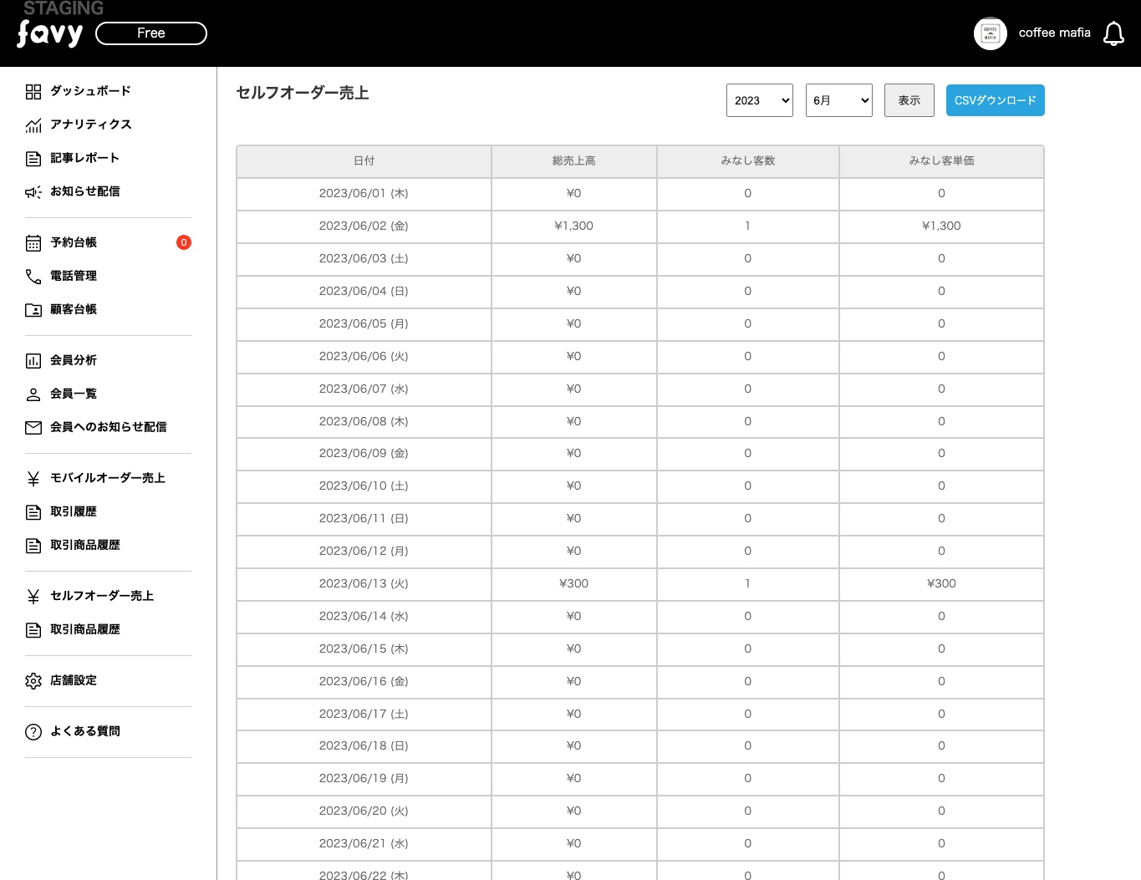Open 会員一覧 list
The height and width of the screenshot is (880, 1141).
coord(74,394)
